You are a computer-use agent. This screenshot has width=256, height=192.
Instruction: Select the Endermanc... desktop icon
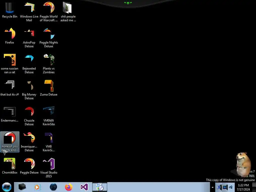[10, 114]
